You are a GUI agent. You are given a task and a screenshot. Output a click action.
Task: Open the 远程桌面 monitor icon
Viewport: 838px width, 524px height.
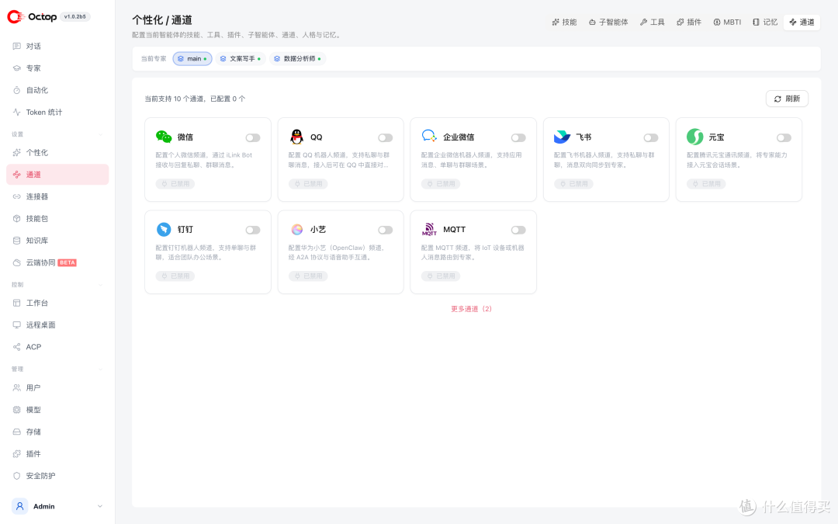[x=16, y=325]
